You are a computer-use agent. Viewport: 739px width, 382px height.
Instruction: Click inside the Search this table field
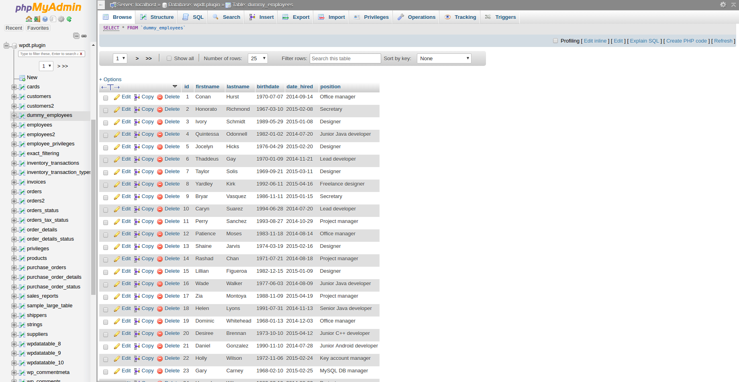[345, 58]
